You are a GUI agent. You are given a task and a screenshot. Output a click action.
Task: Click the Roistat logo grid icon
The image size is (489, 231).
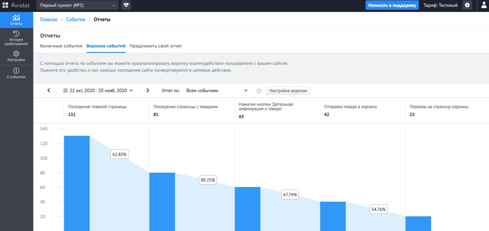(5, 5)
